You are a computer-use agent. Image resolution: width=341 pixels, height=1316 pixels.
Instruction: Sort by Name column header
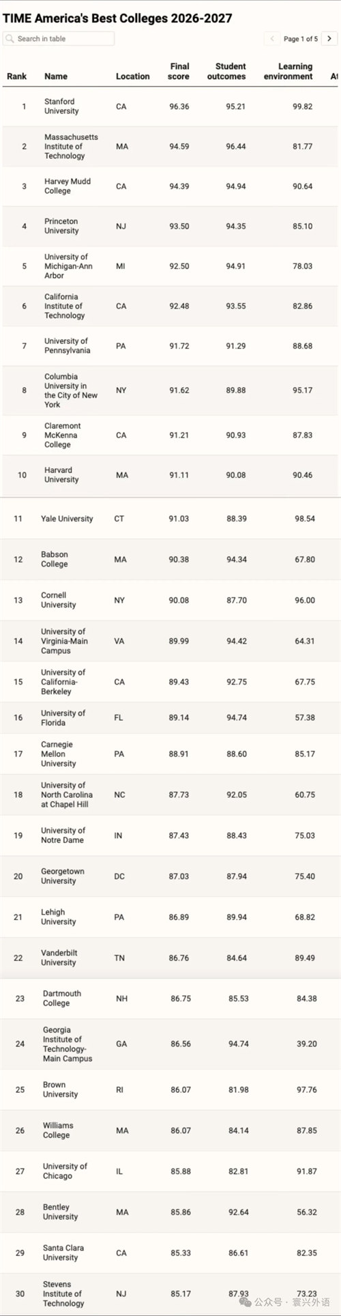coord(56,76)
